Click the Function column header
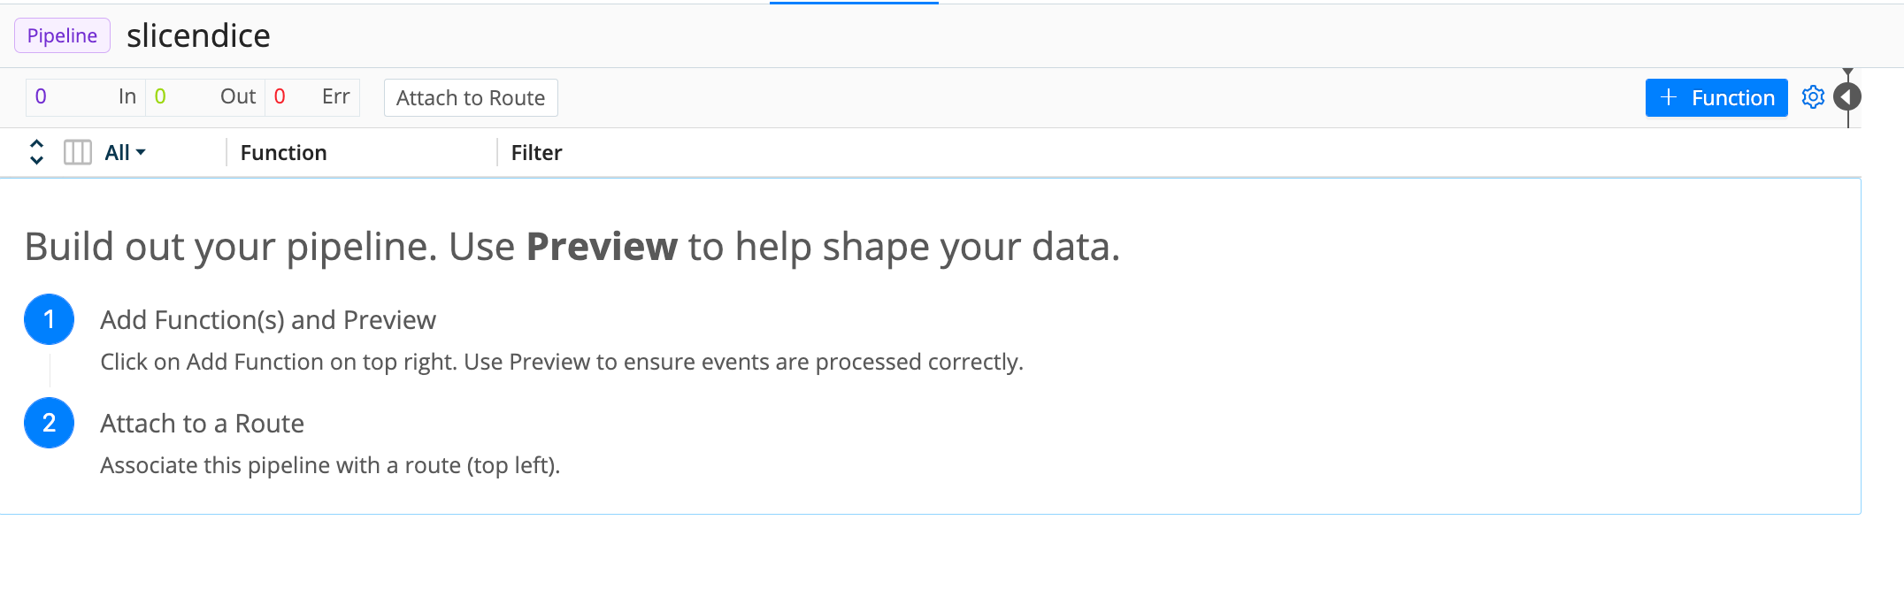The height and width of the screenshot is (589, 1904). (x=283, y=153)
